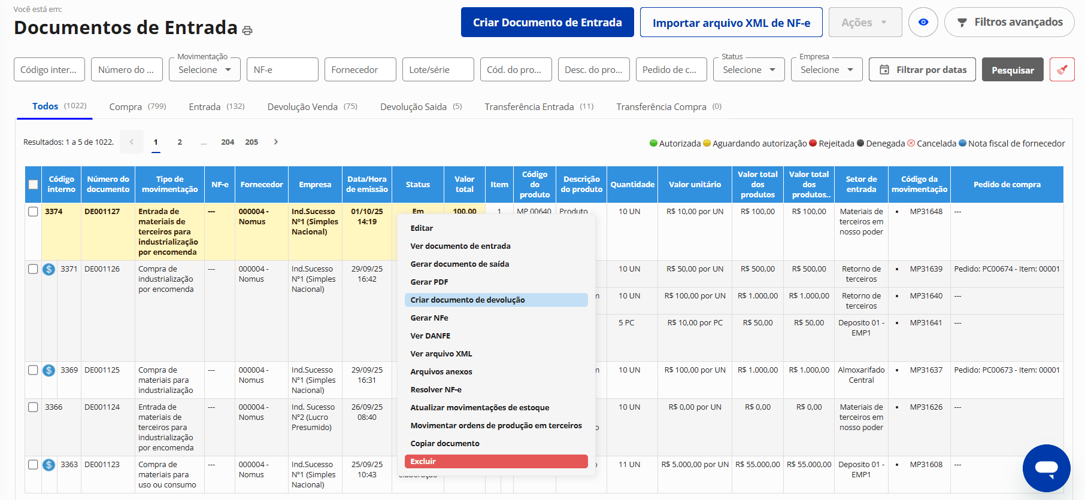The image size is (1085, 500).
Task: Open the Status filter dropdown
Action: [x=748, y=70]
